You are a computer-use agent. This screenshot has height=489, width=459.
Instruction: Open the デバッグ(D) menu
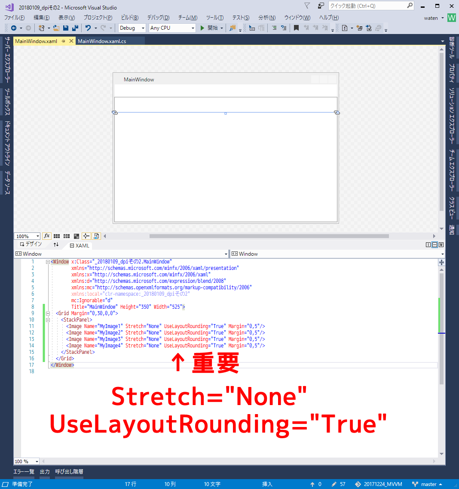click(158, 18)
